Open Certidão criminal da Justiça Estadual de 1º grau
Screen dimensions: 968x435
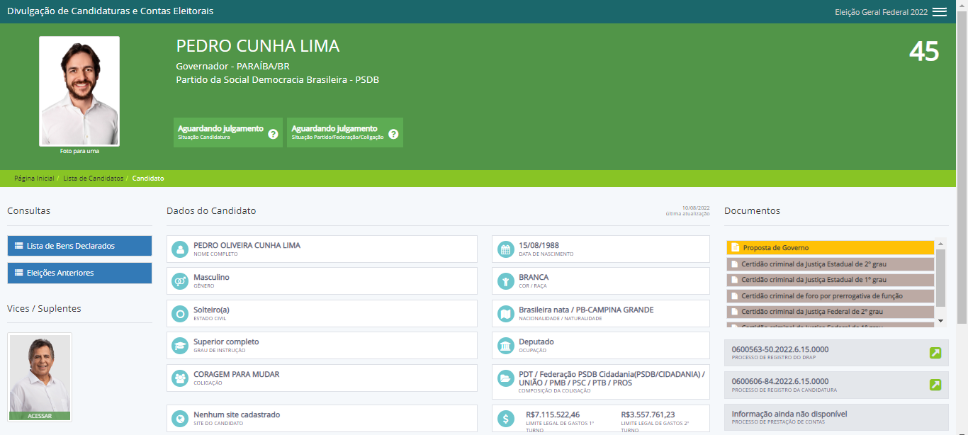point(831,280)
